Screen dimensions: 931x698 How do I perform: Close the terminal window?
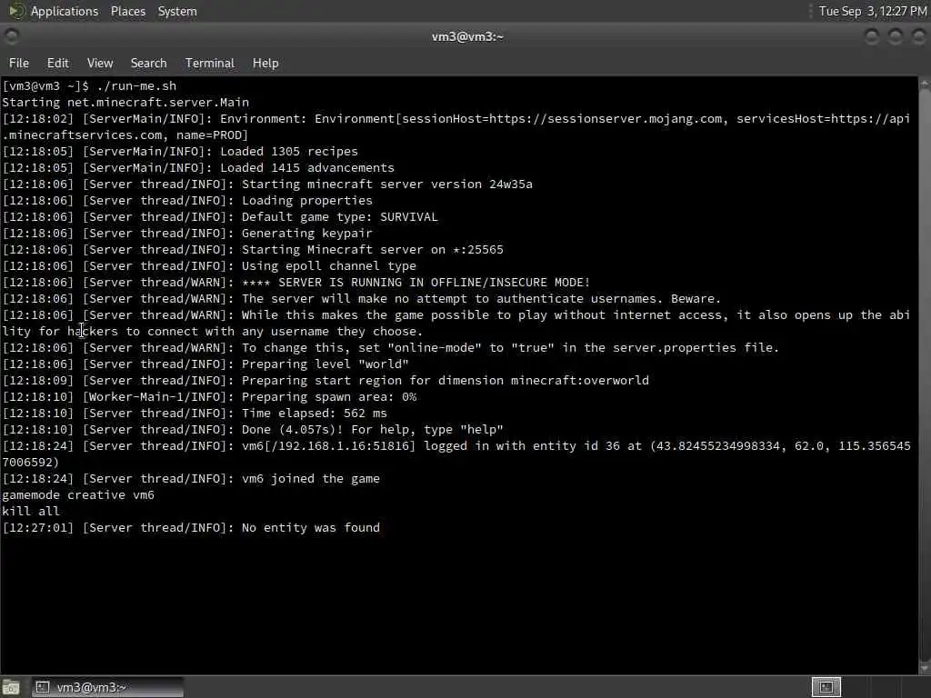click(918, 36)
